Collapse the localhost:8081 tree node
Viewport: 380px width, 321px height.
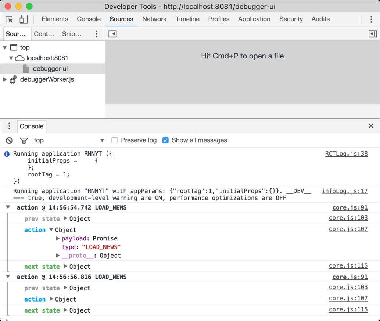(11, 58)
